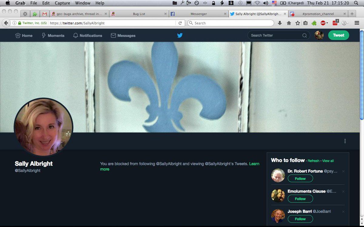Go to Twitter Home
364x227 pixels.
tap(24, 35)
